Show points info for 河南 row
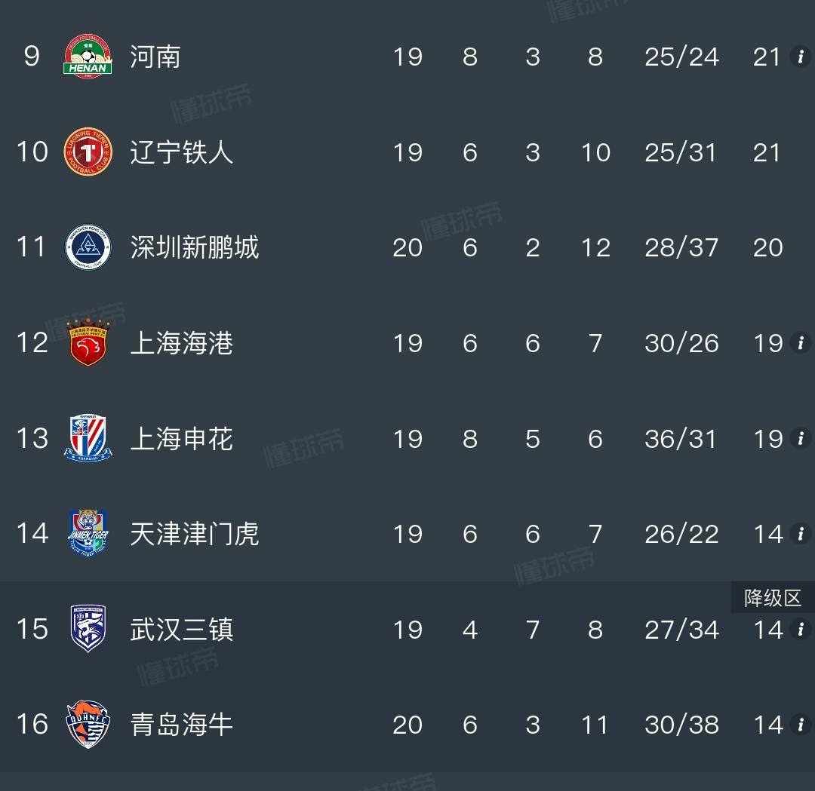 [801, 56]
